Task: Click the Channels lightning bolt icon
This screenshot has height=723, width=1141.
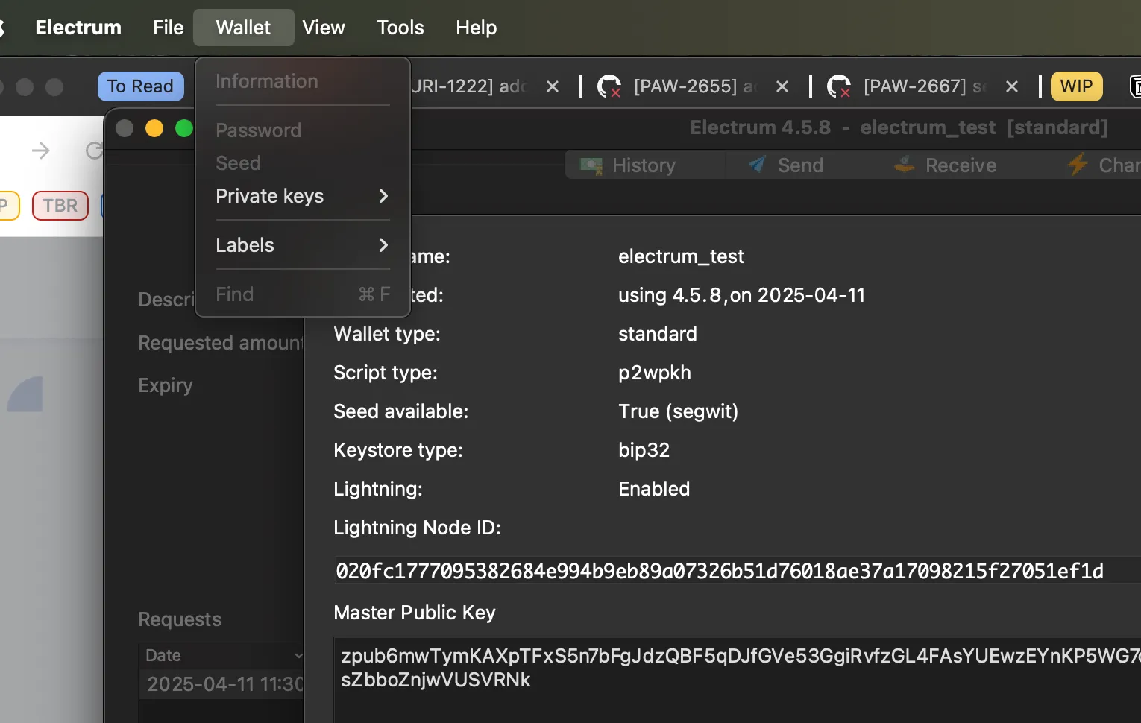Action: click(x=1078, y=165)
